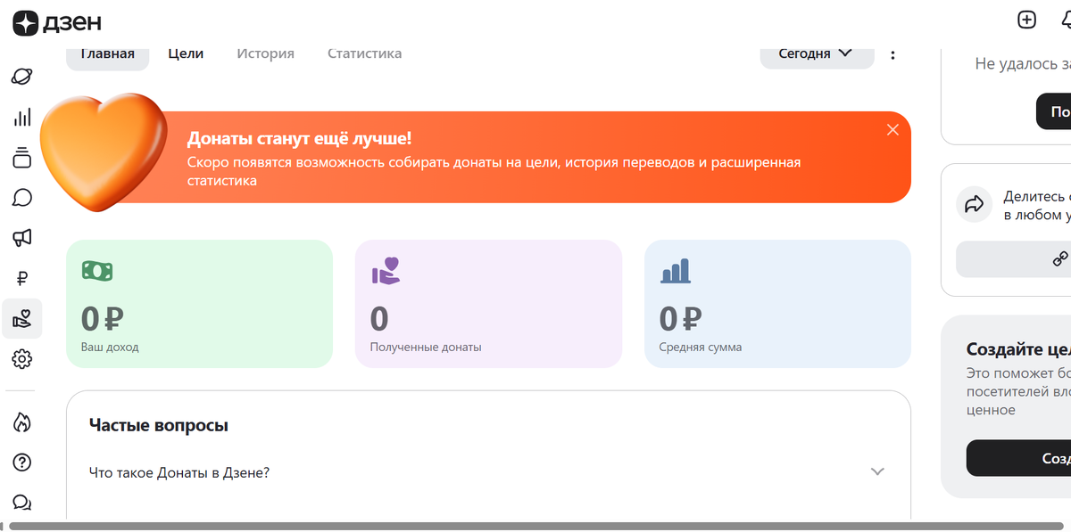Select the megaphone promotion sidebar icon
This screenshot has height=532, width=1071.
[x=22, y=237]
